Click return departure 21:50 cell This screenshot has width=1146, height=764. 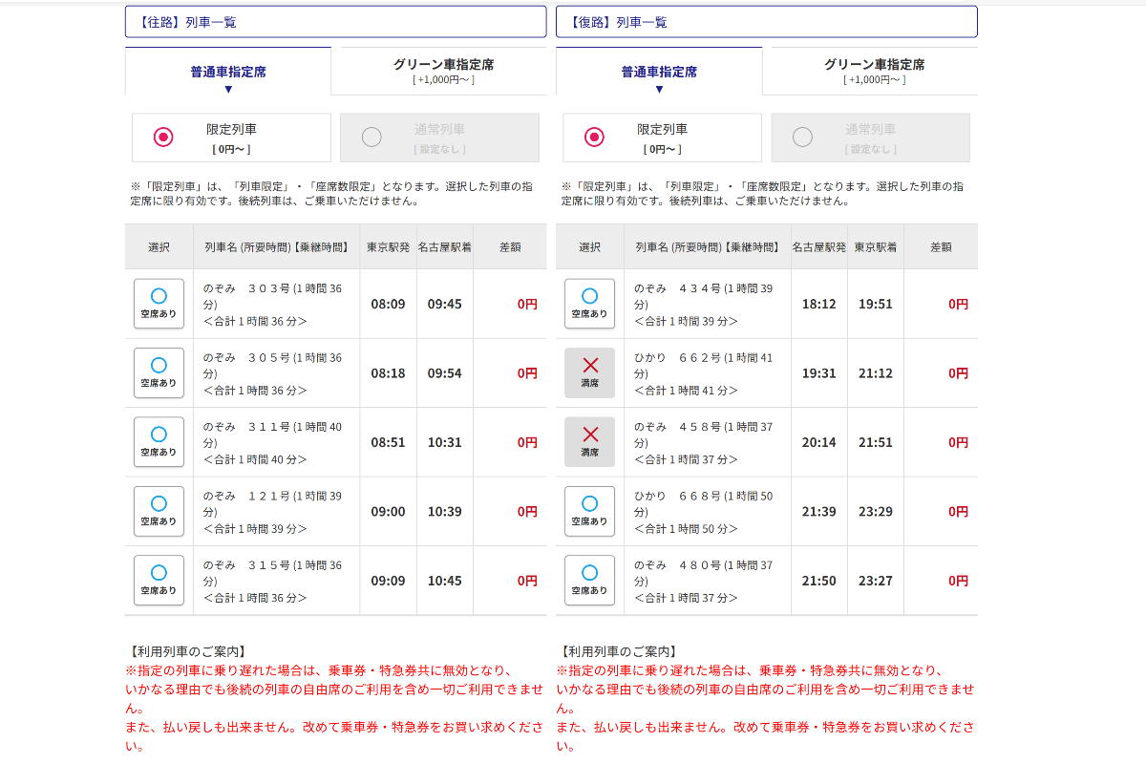coord(819,580)
